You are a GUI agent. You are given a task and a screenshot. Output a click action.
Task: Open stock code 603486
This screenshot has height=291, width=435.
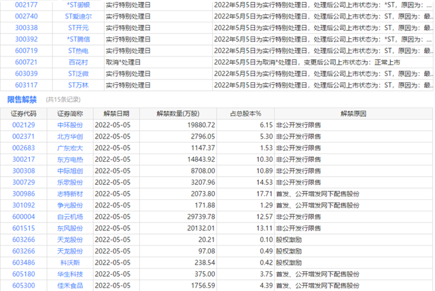point(24,262)
